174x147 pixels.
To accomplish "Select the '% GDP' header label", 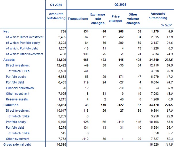I will click(x=168, y=26).
